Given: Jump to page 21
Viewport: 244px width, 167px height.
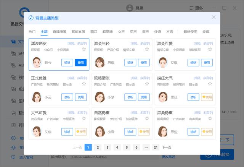Looking at the screenshot, I should coord(156,148).
